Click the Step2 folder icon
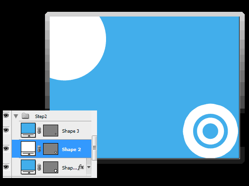 tap(25, 116)
